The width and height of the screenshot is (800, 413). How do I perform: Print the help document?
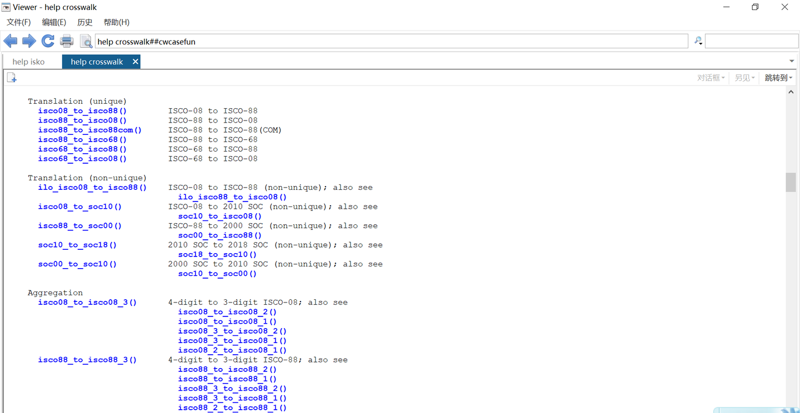67,41
